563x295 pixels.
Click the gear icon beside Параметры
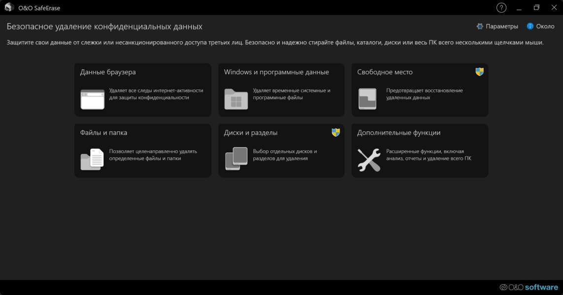480,26
